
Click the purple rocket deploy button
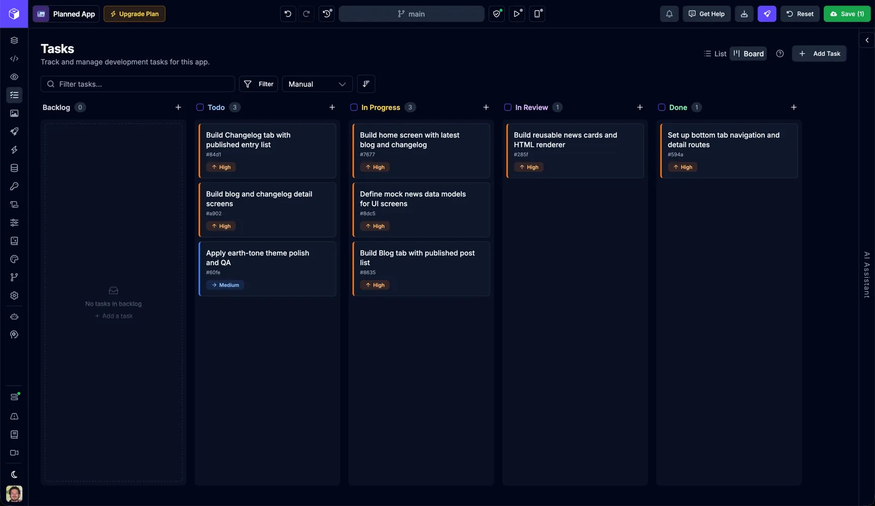tap(767, 14)
